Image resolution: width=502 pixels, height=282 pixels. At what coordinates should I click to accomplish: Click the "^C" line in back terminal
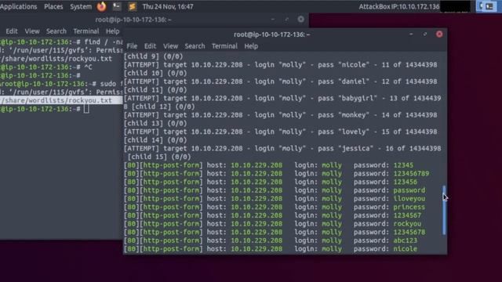[46, 67]
